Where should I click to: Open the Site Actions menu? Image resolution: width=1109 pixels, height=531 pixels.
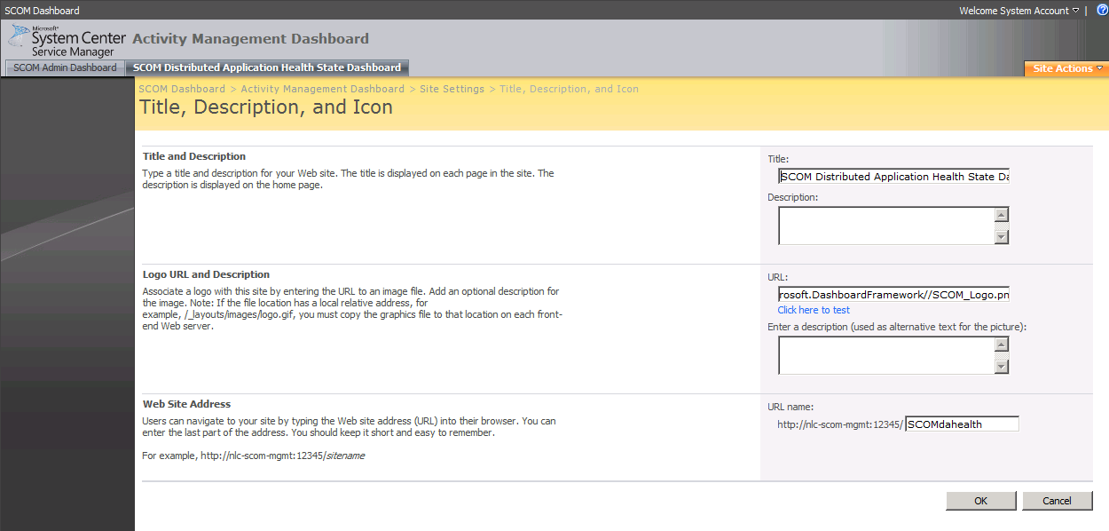pos(1065,67)
